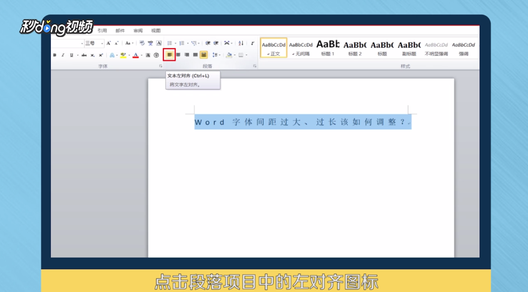528x292 pixels.
Task: Switch to the 审阅 ribbon tab
Action: tap(138, 30)
